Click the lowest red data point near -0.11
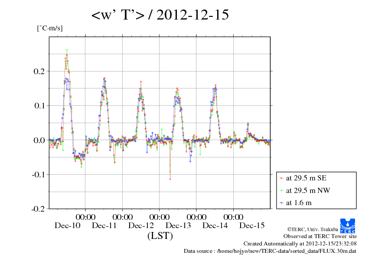The image size is (365, 258). (x=170, y=179)
